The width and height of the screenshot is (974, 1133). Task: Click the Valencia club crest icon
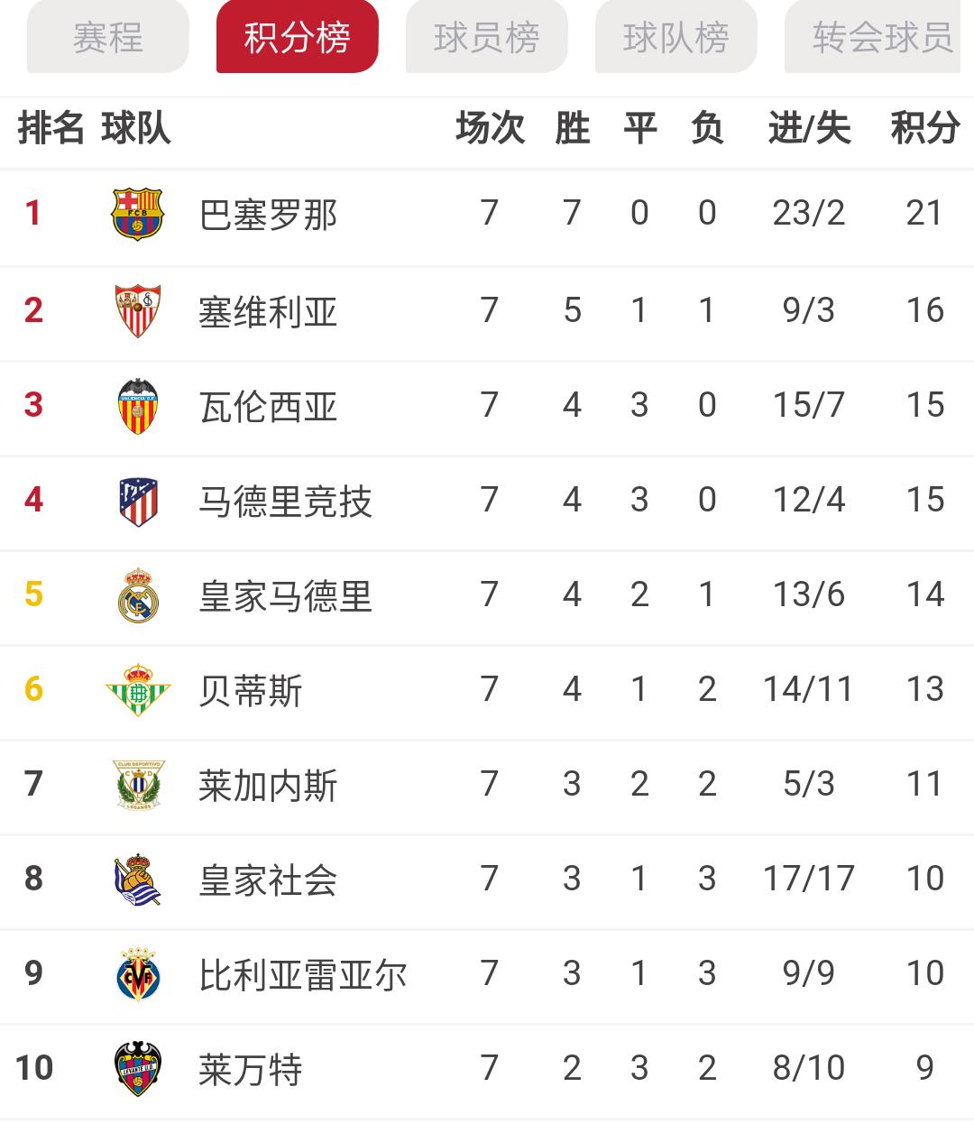pos(140,404)
